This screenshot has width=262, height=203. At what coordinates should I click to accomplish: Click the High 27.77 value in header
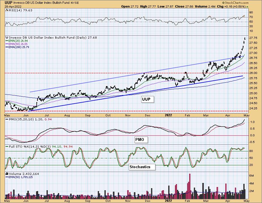[148, 6]
